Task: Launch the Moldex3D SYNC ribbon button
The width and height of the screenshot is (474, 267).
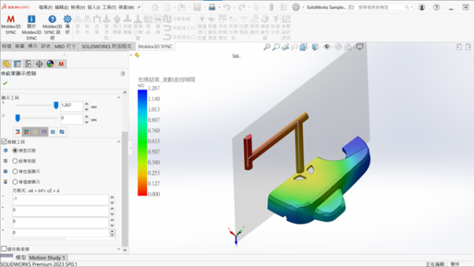Action: tap(10, 24)
